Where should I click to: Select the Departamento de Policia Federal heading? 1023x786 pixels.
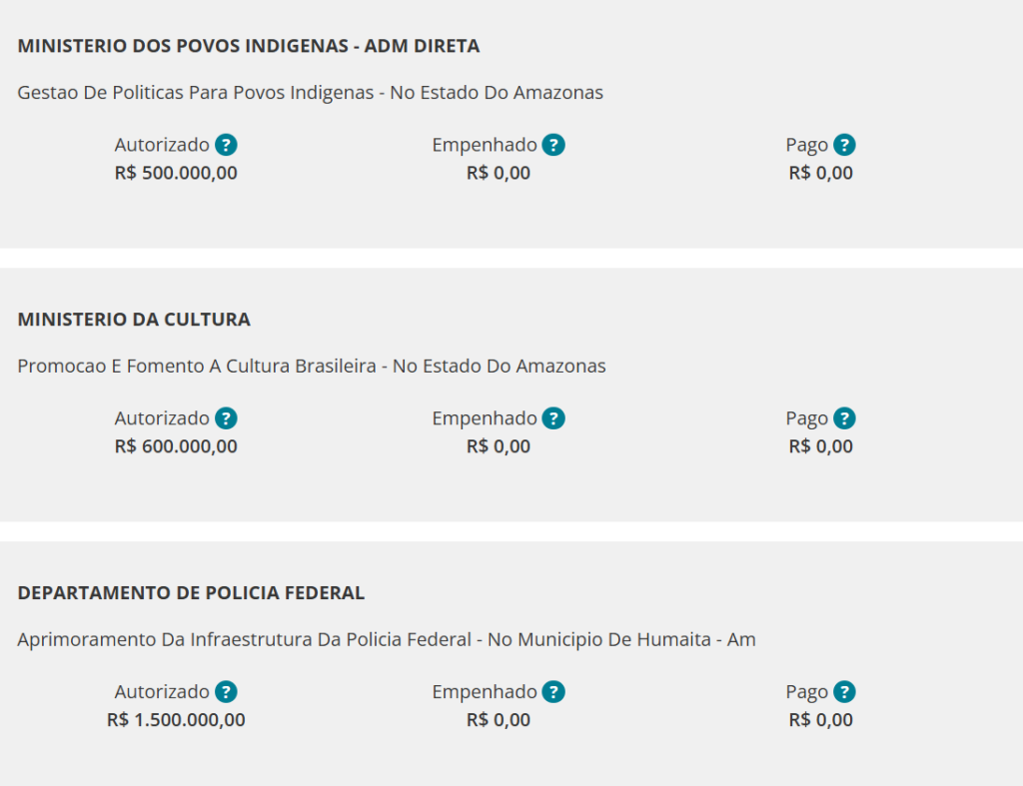point(191,592)
